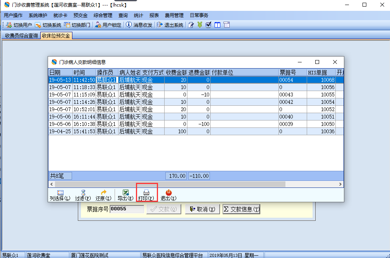The image size is (390, 258).
Task: Click the horizontal scrollbar left arrow
Action: point(52,184)
